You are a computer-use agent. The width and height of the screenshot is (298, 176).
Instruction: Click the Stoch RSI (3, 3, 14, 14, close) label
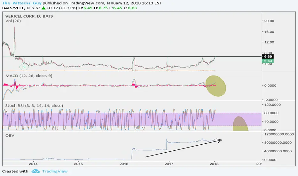pyautogui.click(x=34, y=106)
